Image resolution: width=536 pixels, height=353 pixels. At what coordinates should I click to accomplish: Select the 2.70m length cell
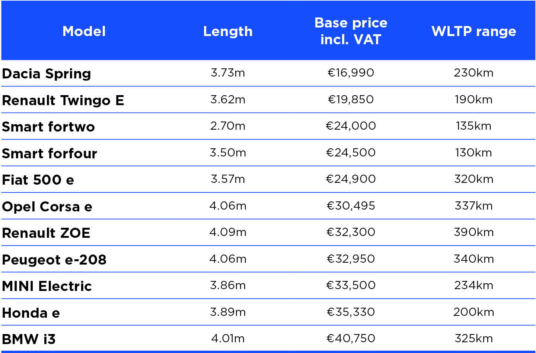tap(228, 126)
